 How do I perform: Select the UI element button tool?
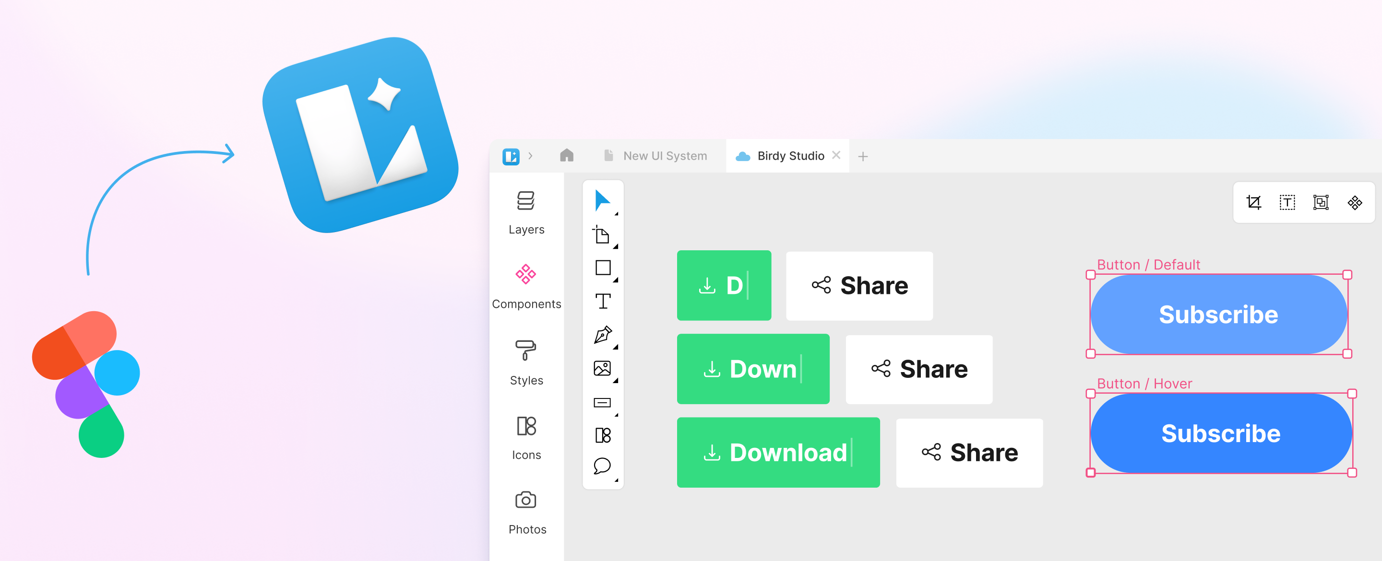tap(603, 402)
